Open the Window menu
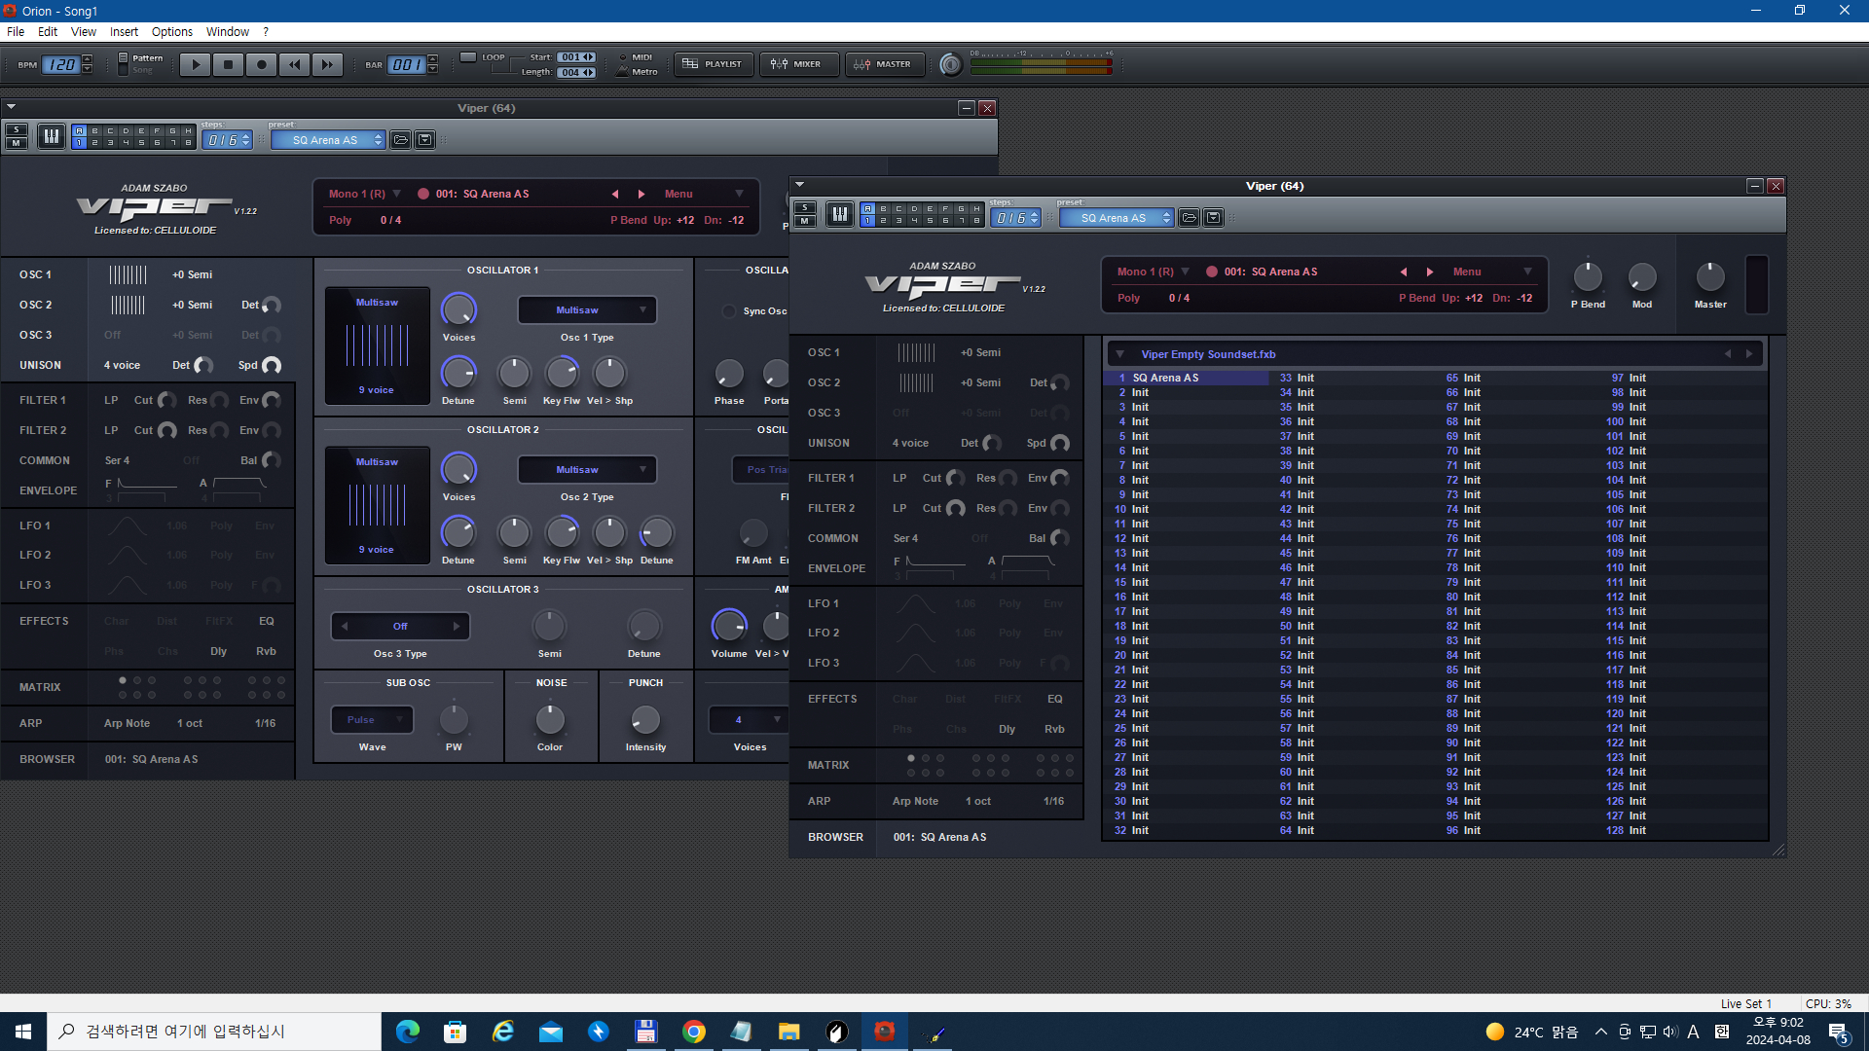Image resolution: width=1869 pixels, height=1051 pixels. (x=228, y=31)
